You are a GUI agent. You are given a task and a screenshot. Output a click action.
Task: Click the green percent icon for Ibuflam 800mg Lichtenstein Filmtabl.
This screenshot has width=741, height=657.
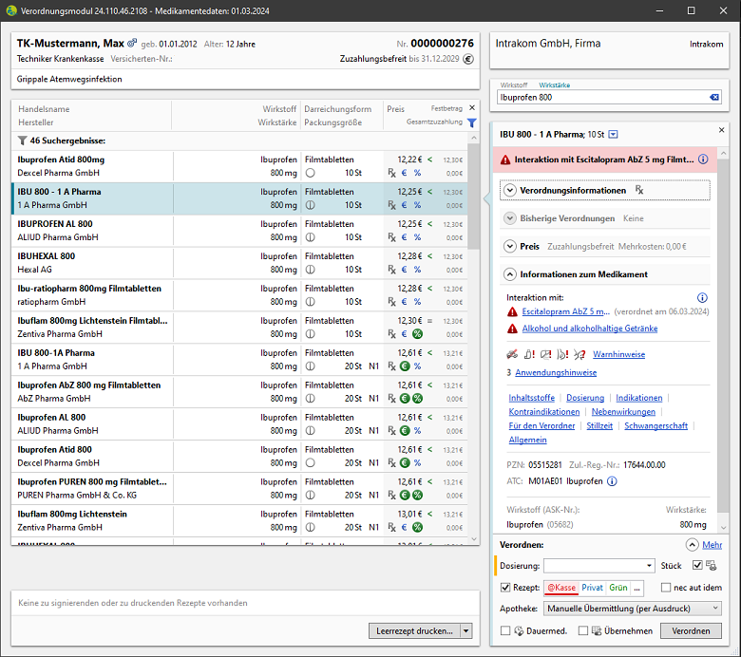[417, 334]
